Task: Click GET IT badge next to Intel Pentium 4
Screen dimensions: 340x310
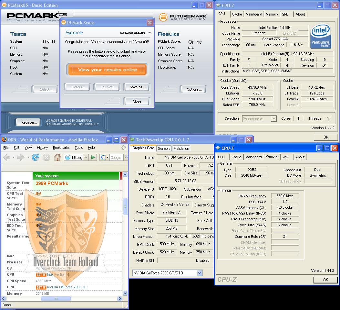Action: (x=41, y=275)
